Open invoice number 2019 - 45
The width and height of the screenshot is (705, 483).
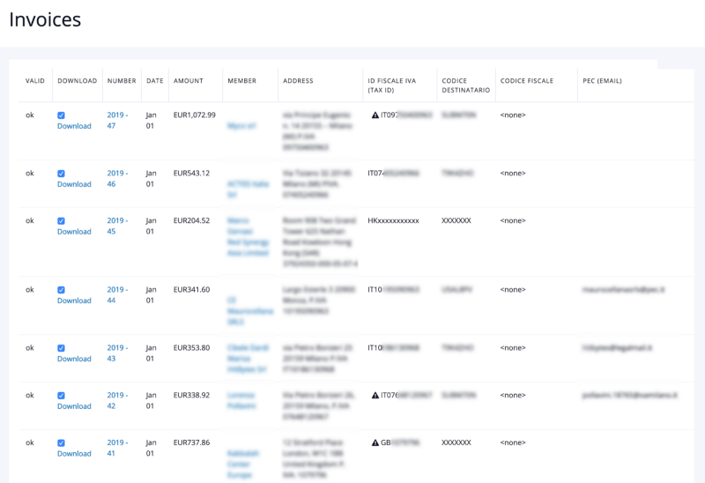[x=117, y=226]
